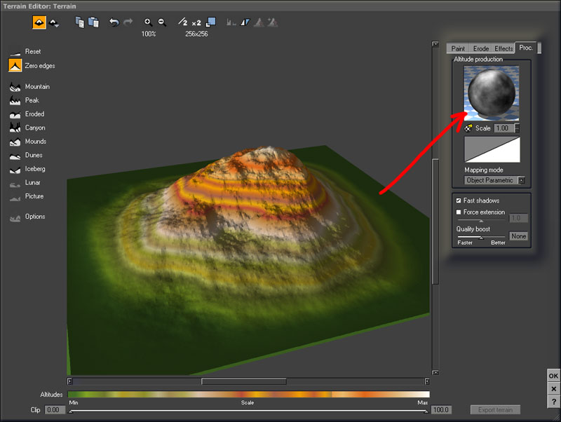This screenshot has height=422, width=561.
Task: Click the zoom in magnifier icon
Action: click(x=149, y=22)
